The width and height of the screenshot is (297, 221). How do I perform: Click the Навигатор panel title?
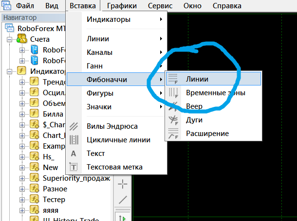pyautogui.click(x=20, y=17)
